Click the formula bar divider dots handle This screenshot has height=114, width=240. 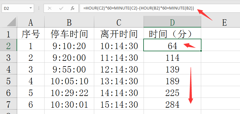tap(39, 8)
